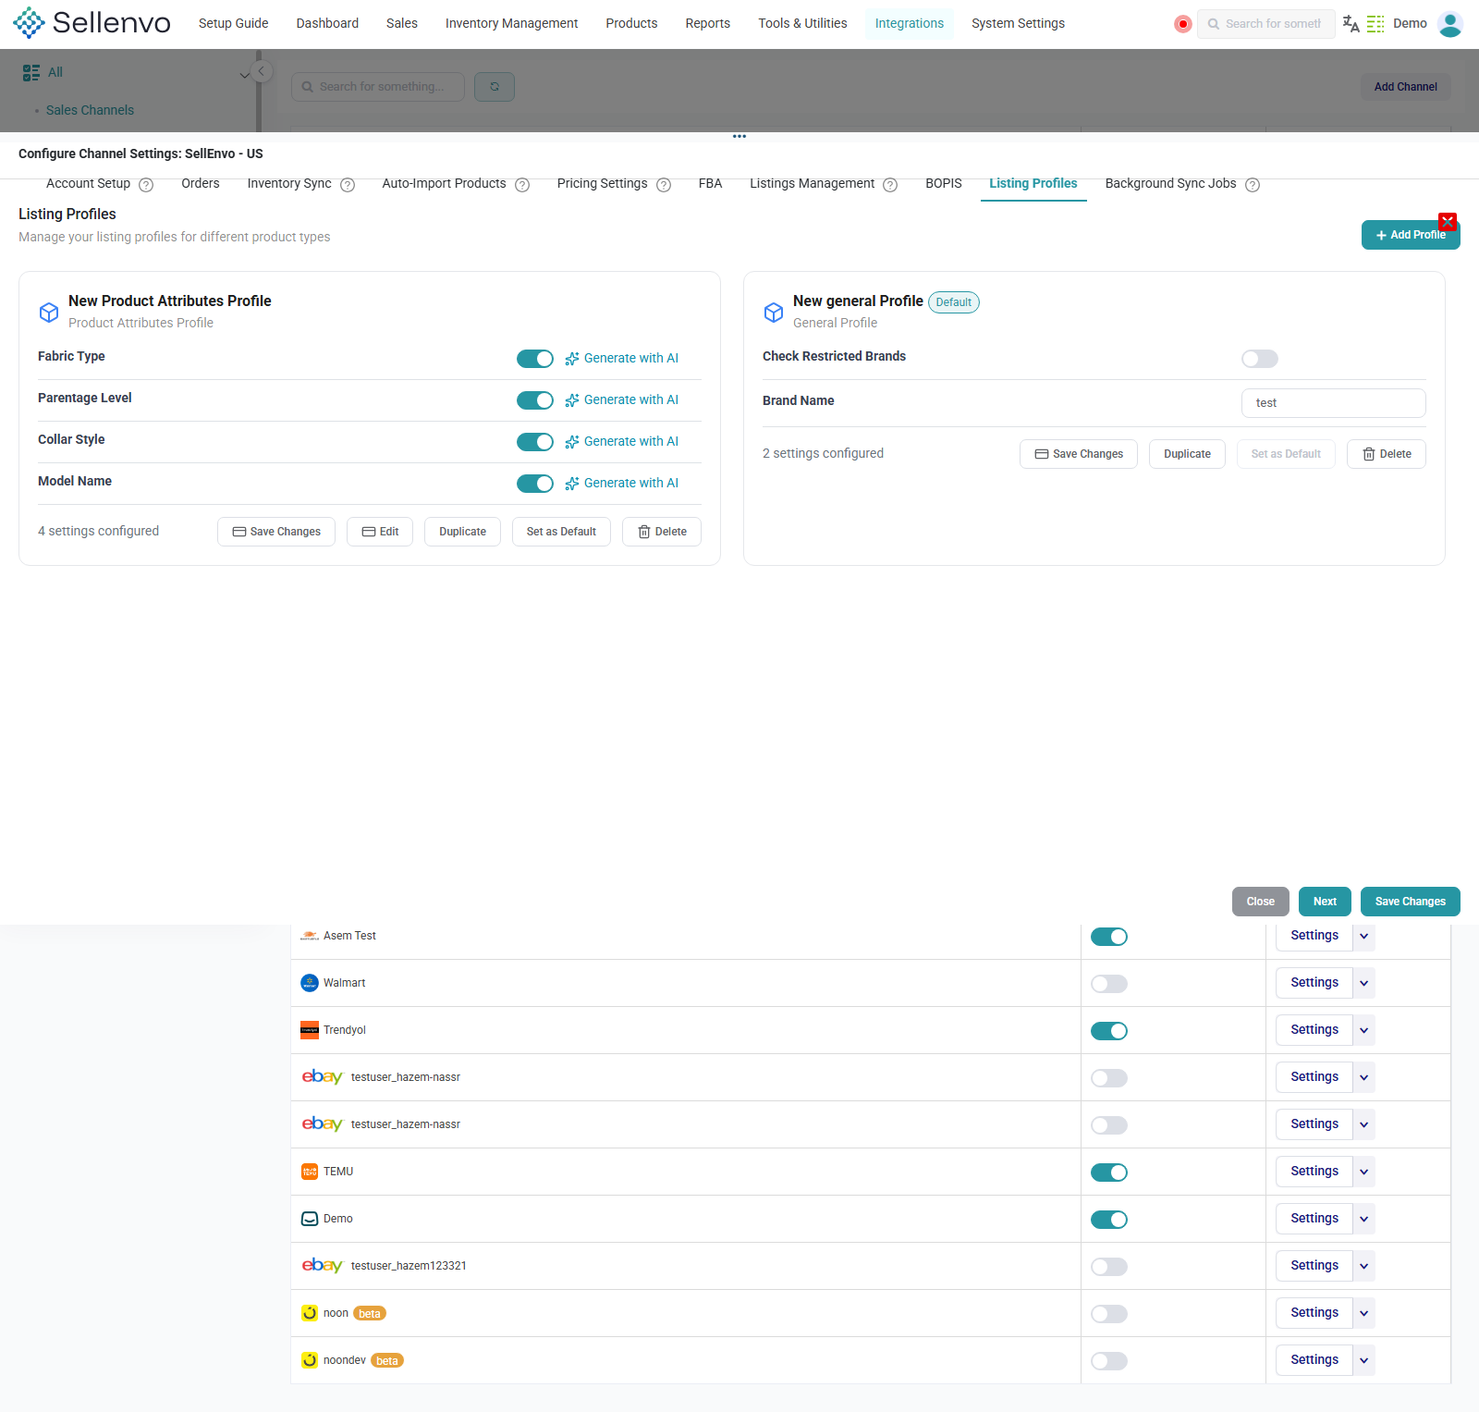The image size is (1479, 1412).
Task: Toggle Model Name switch
Action: pos(535,484)
